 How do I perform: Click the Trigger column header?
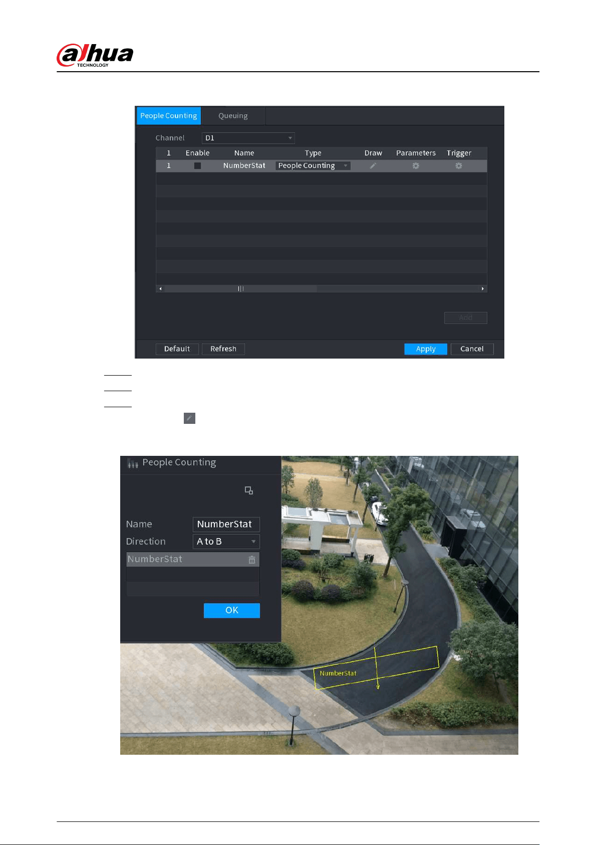(459, 153)
